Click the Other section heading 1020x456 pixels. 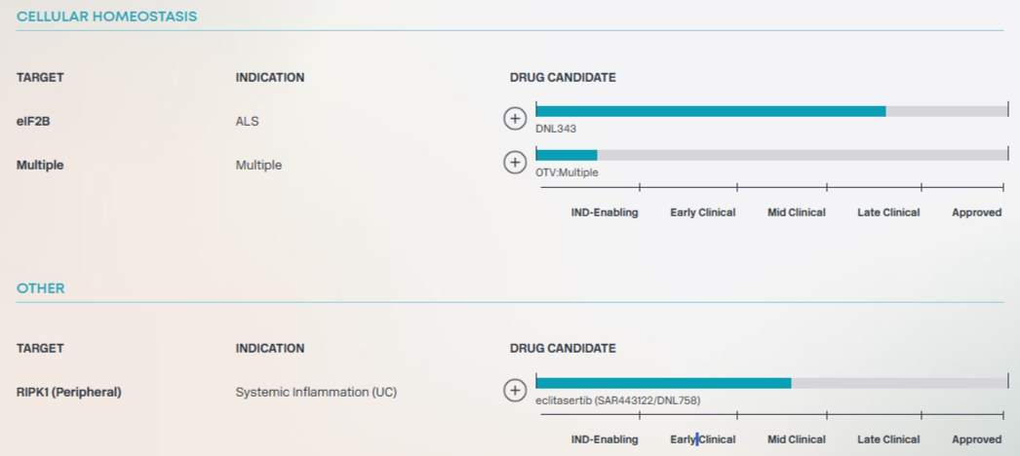click(41, 288)
